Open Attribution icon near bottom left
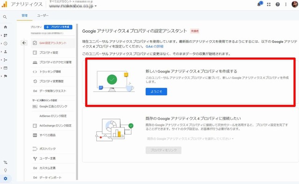The height and width of the screenshot is (184, 299). [5, 163]
